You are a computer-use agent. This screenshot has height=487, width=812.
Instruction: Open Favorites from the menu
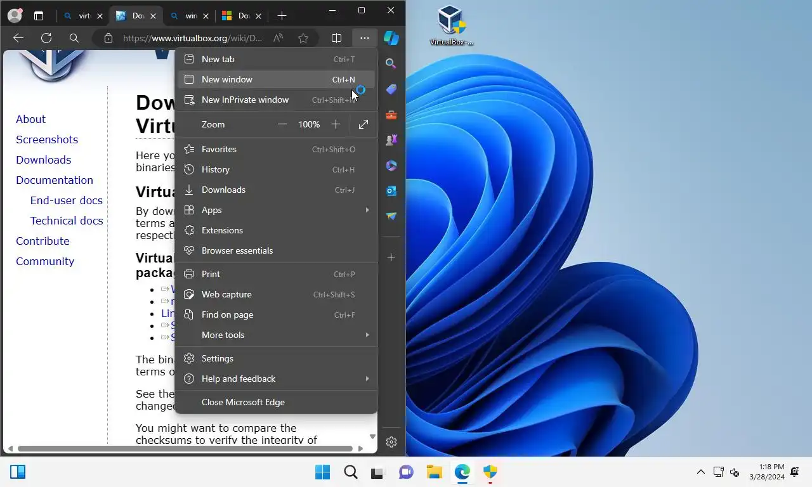pyautogui.click(x=276, y=149)
